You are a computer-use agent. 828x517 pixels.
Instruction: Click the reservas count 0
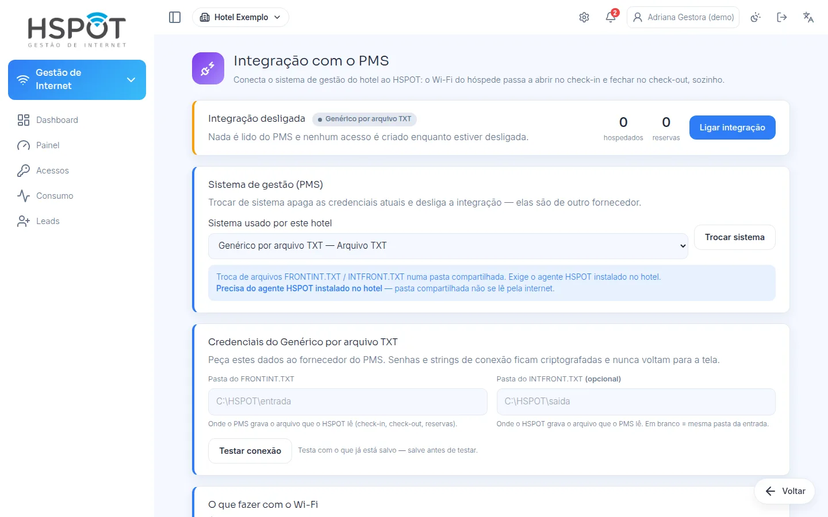(x=666, y=122)
